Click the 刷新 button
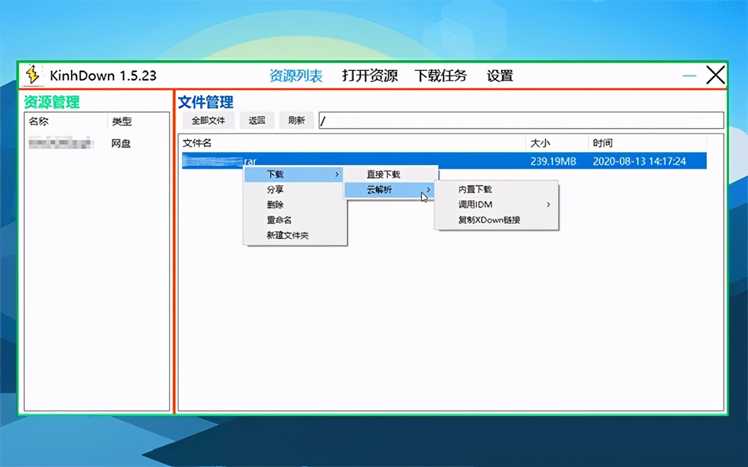 pyautogui.click(x=296, y=120)
